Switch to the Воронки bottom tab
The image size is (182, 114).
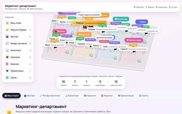(107, 96)
